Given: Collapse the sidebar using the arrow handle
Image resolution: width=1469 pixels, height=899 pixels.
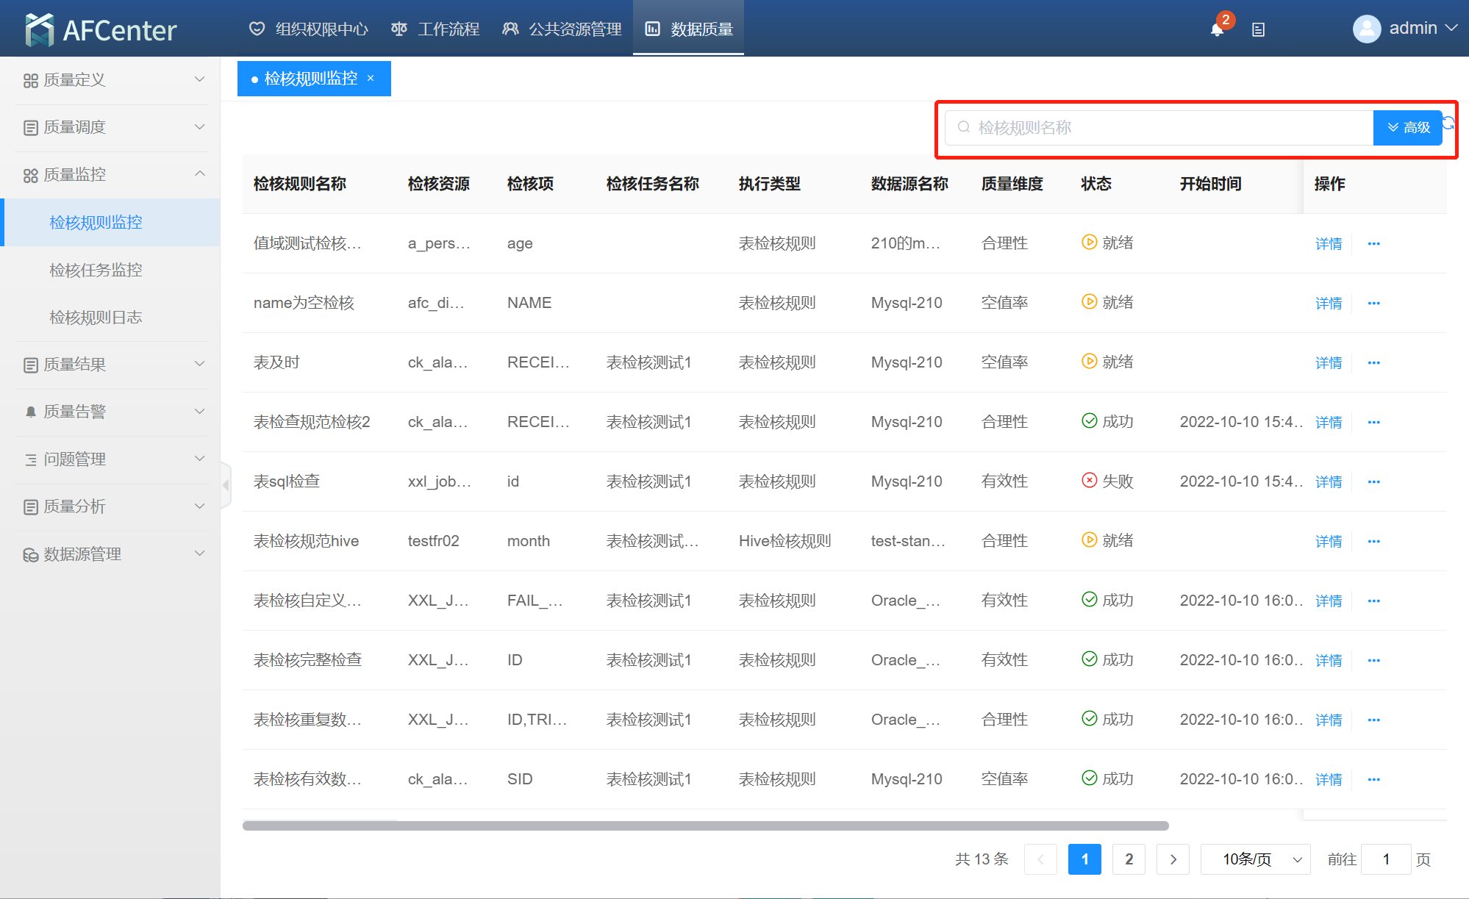Looking at the screenshot, I should point(226,484).
